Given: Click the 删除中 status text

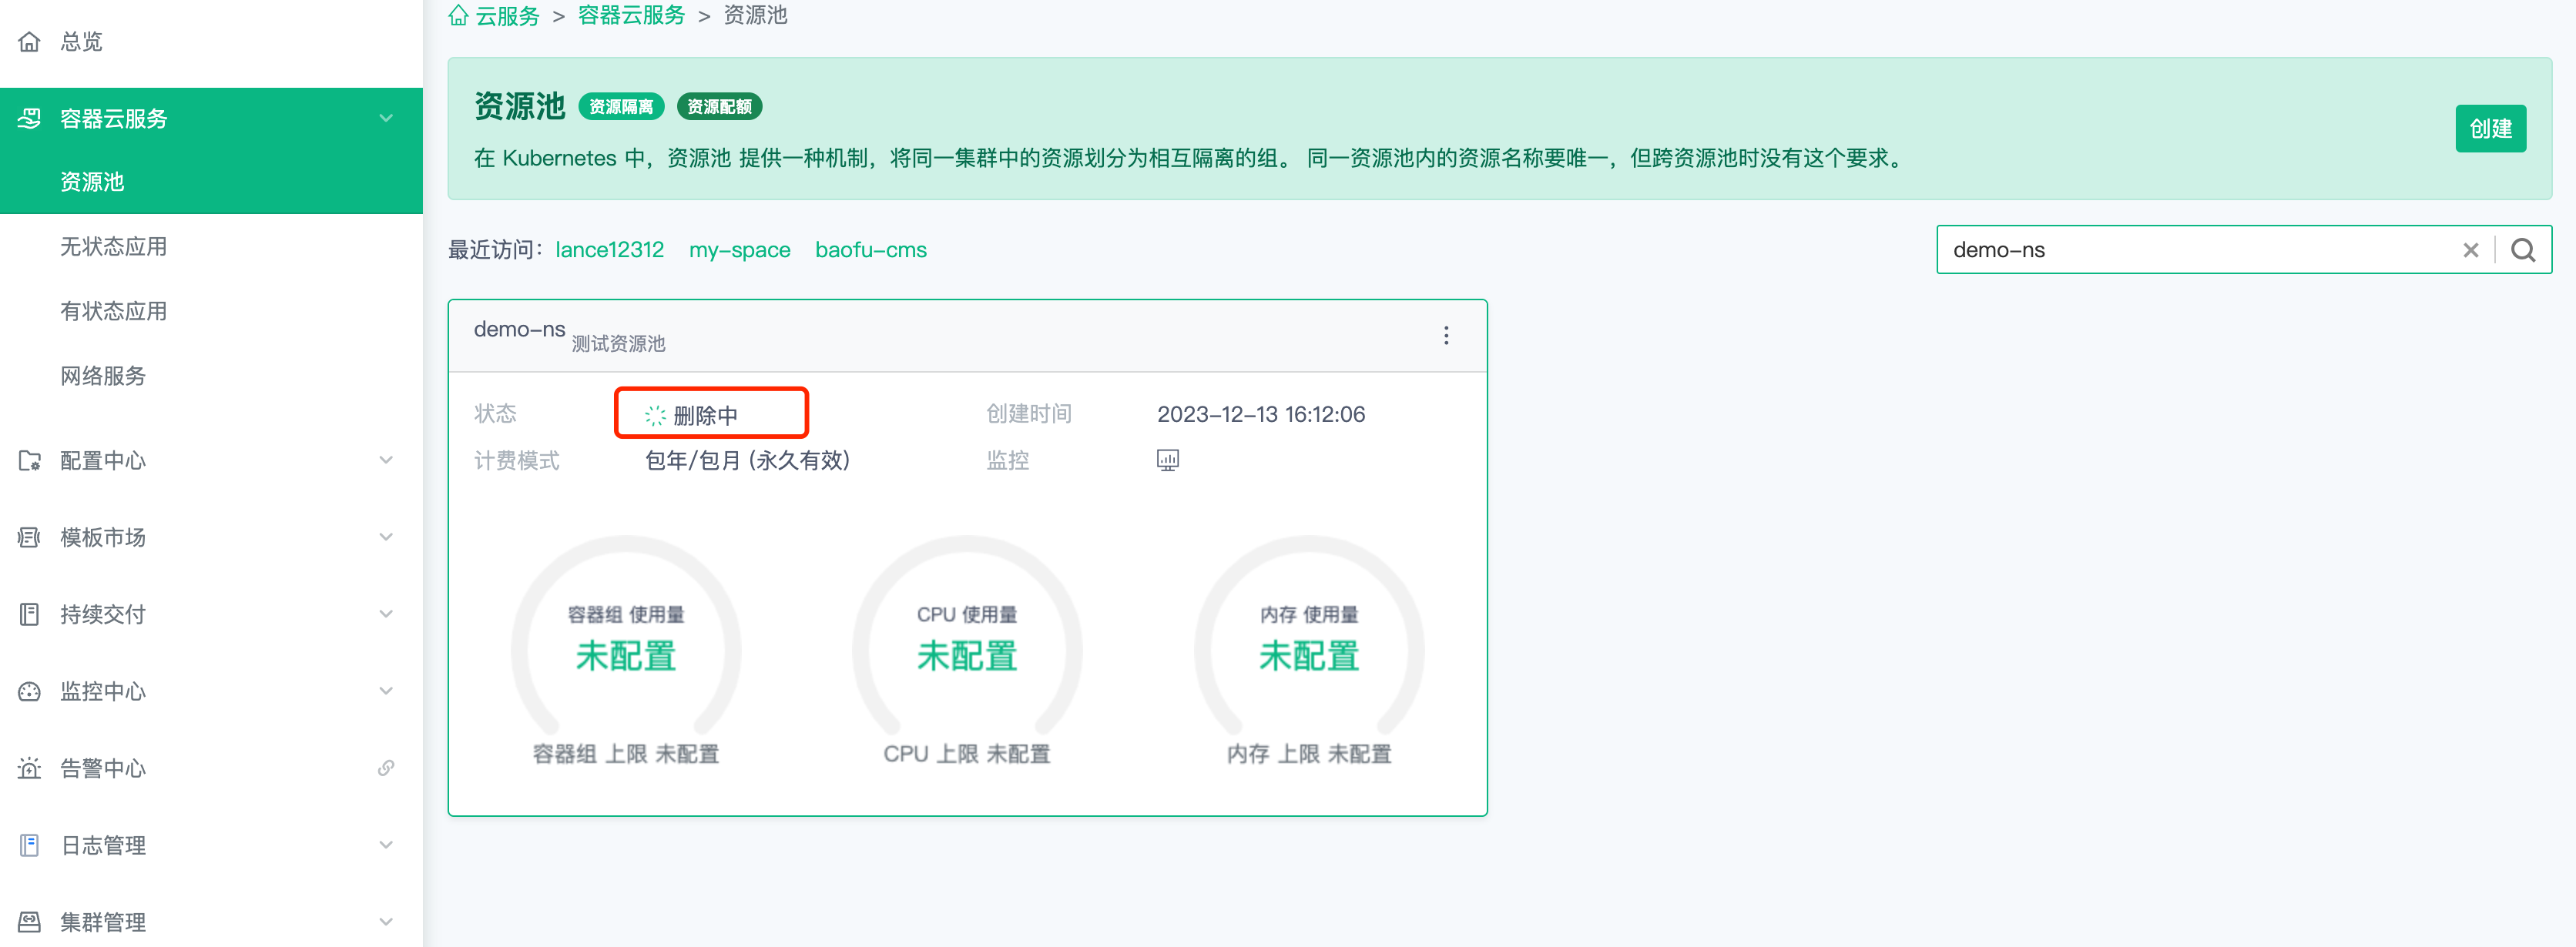Looking at the screenshot, I should click(705, 416).
